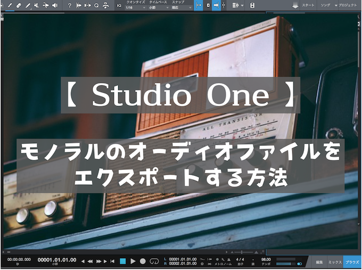
Task: Open the Project page
Action: 347,5
